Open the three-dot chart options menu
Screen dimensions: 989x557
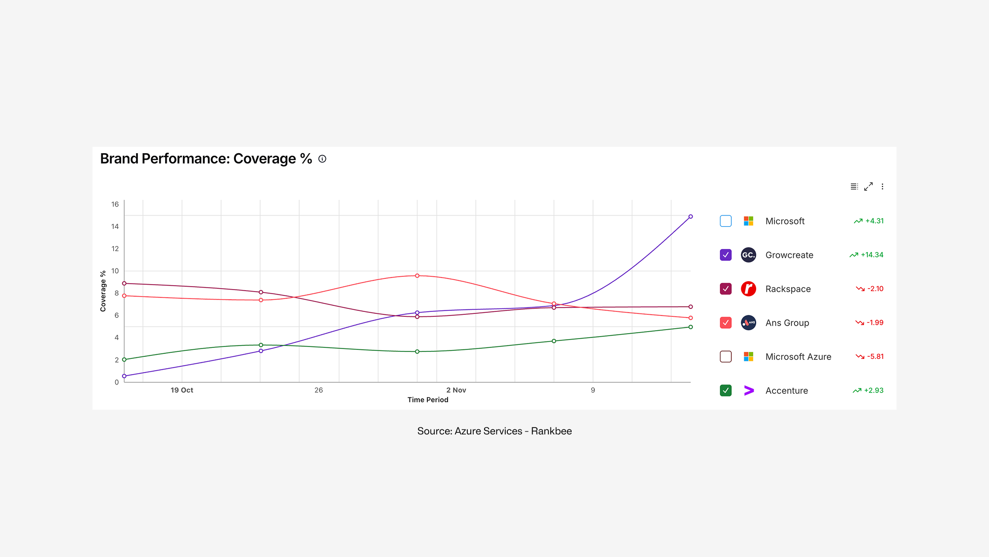[883, 186]
